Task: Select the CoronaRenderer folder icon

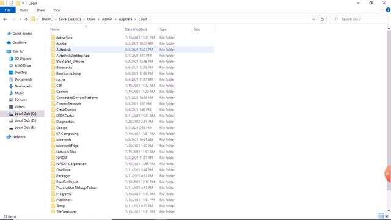Action: (x=53, y=103)
